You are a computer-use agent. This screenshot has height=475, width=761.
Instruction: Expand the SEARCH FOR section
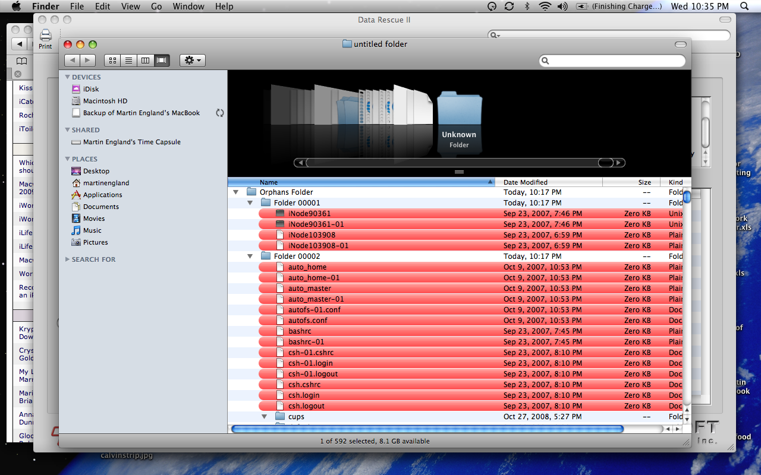tap(67, 259)
